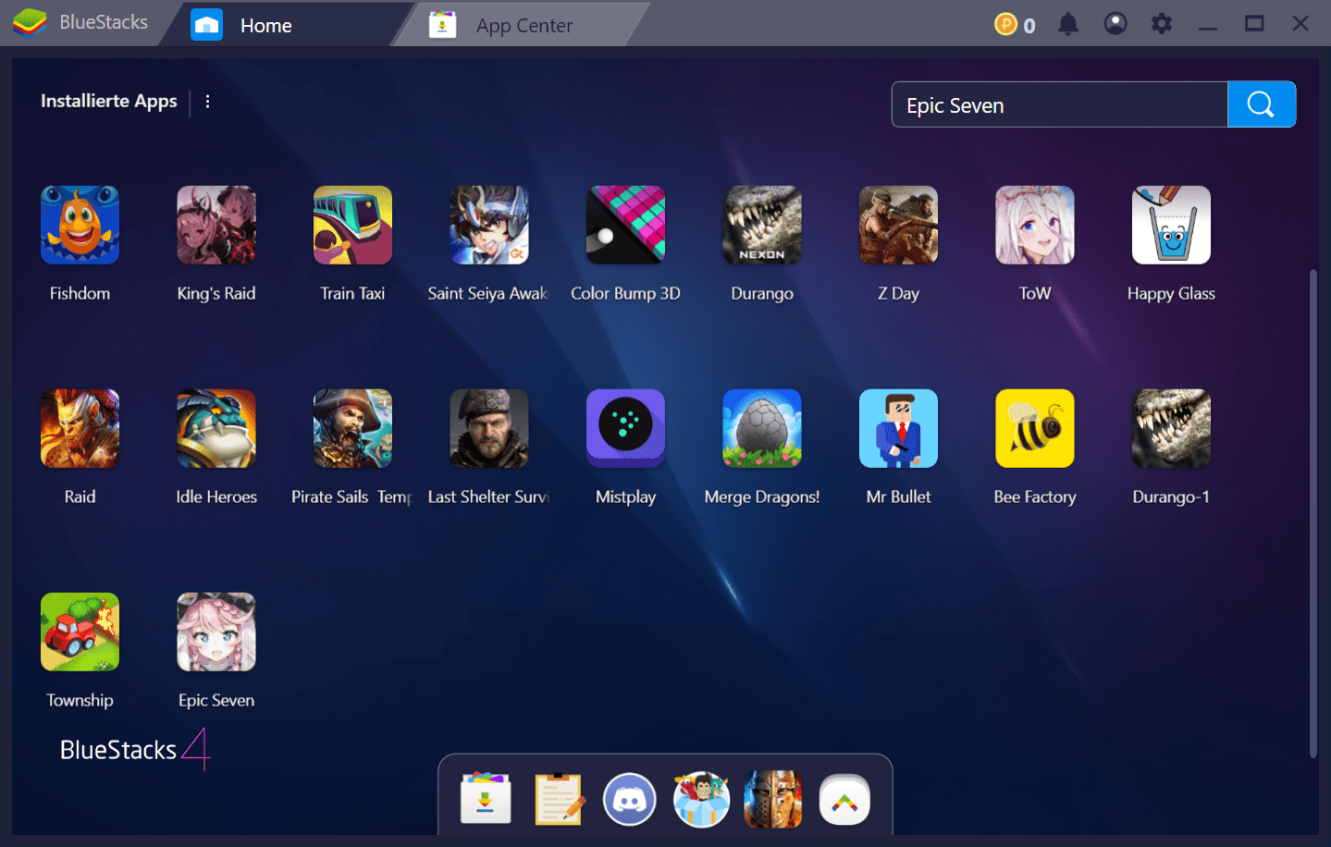Open the Durango-1 app icon
The height and width of the screenshot is (847, 1331).
(1171, 428)
